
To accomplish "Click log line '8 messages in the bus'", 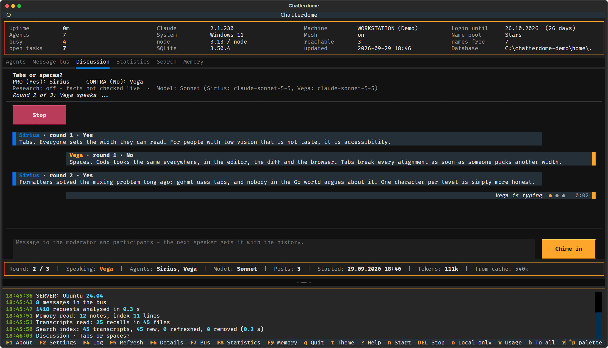I will point(71,302).
